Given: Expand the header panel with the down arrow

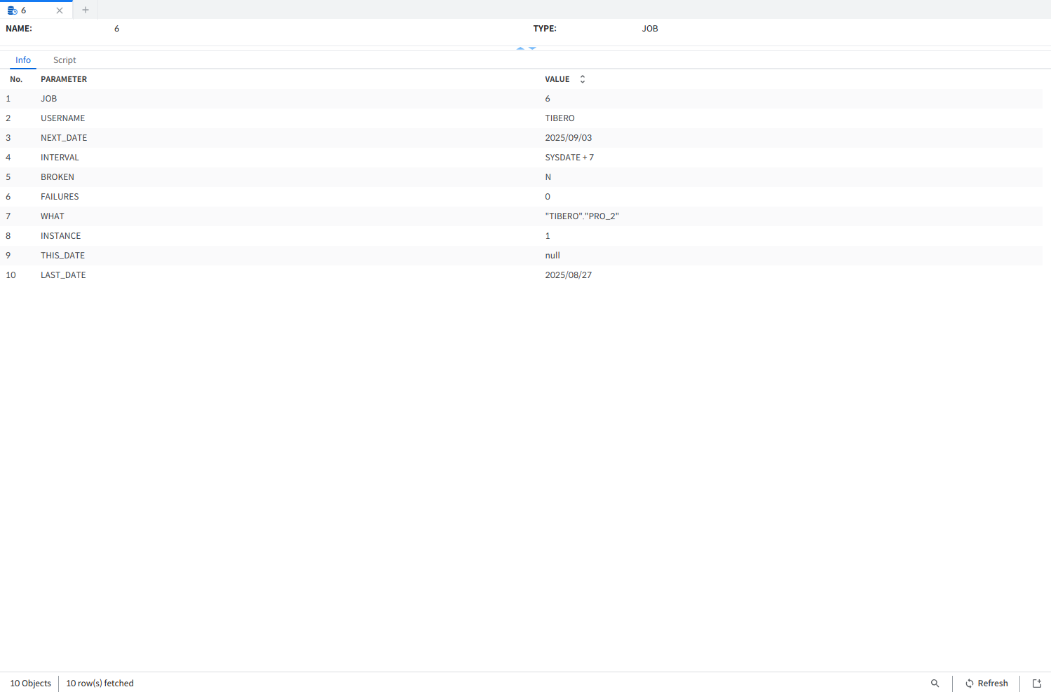Looking at the screenshot, I should coord(532,48).
